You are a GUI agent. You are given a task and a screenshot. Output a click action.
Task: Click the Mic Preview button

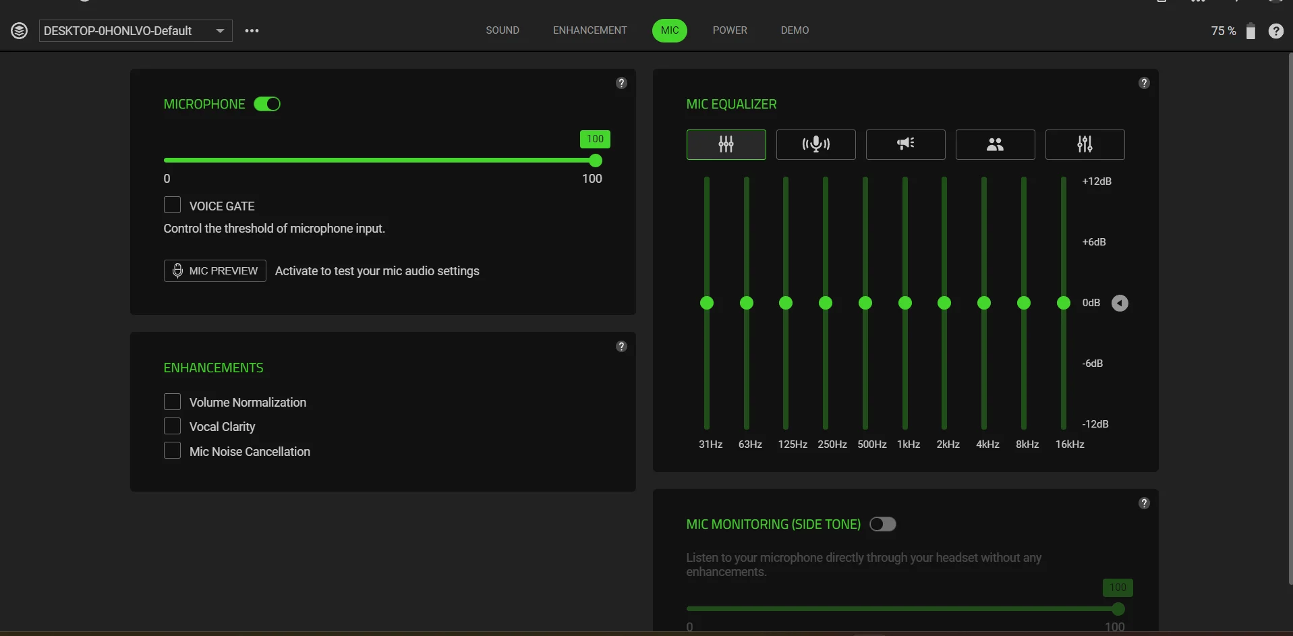pos(214,270)
